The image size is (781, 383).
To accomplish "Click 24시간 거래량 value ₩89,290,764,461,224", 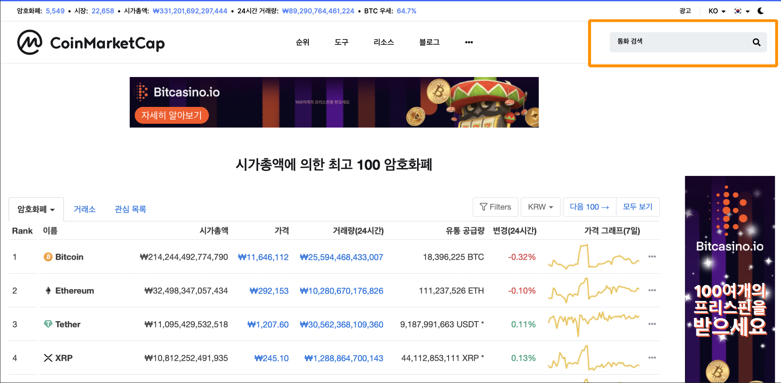I will (x=318, y=11).
